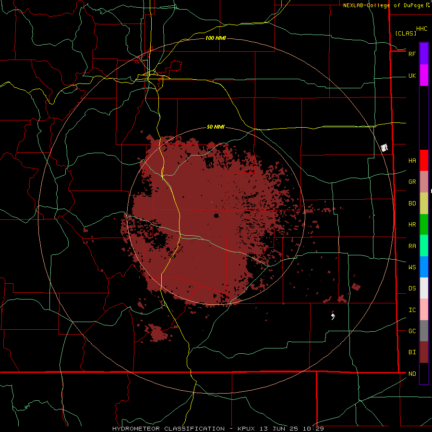The height and width of the screenshot is (432, 432).
Task: Click the HR legend label text
Action: [412, 225]
